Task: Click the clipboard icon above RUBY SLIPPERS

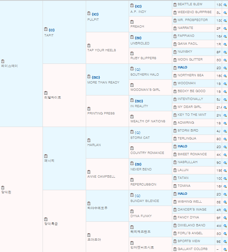Action: 132,53
